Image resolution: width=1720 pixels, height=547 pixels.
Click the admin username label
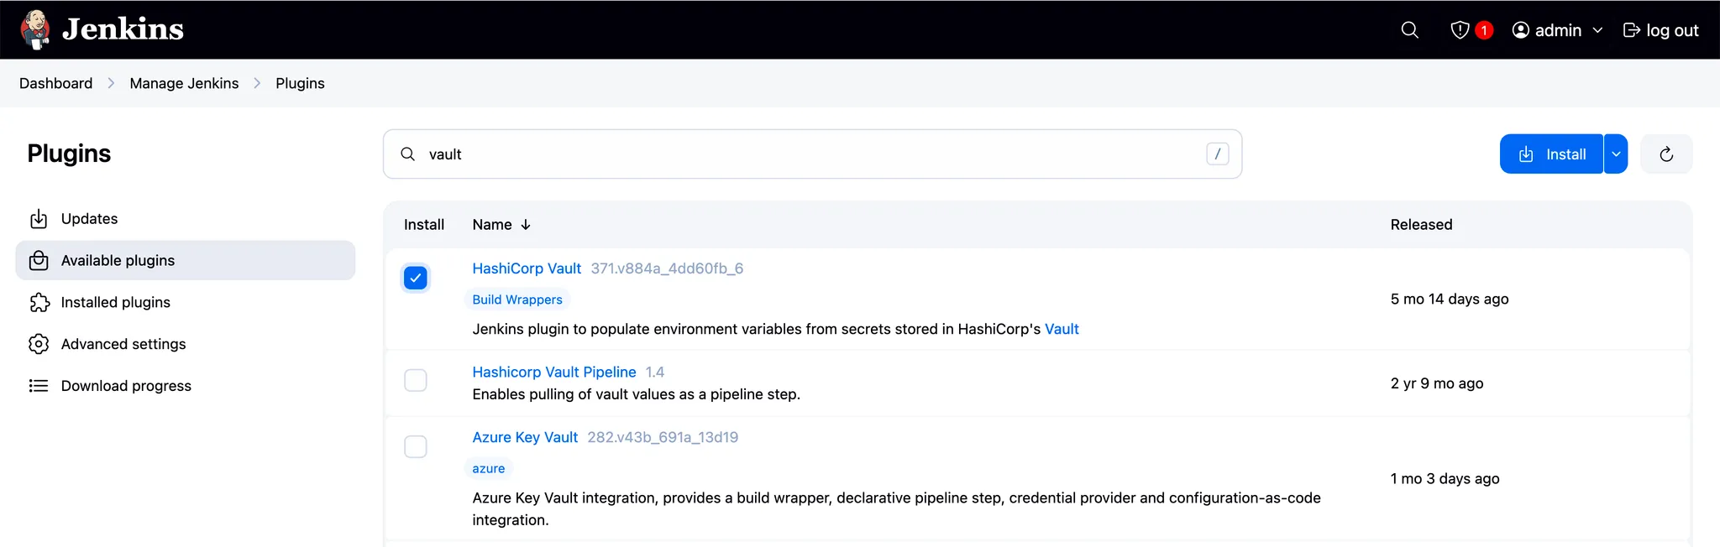1558,30
